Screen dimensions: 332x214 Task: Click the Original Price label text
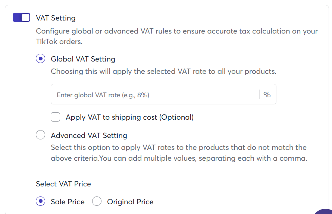point(130,202)
